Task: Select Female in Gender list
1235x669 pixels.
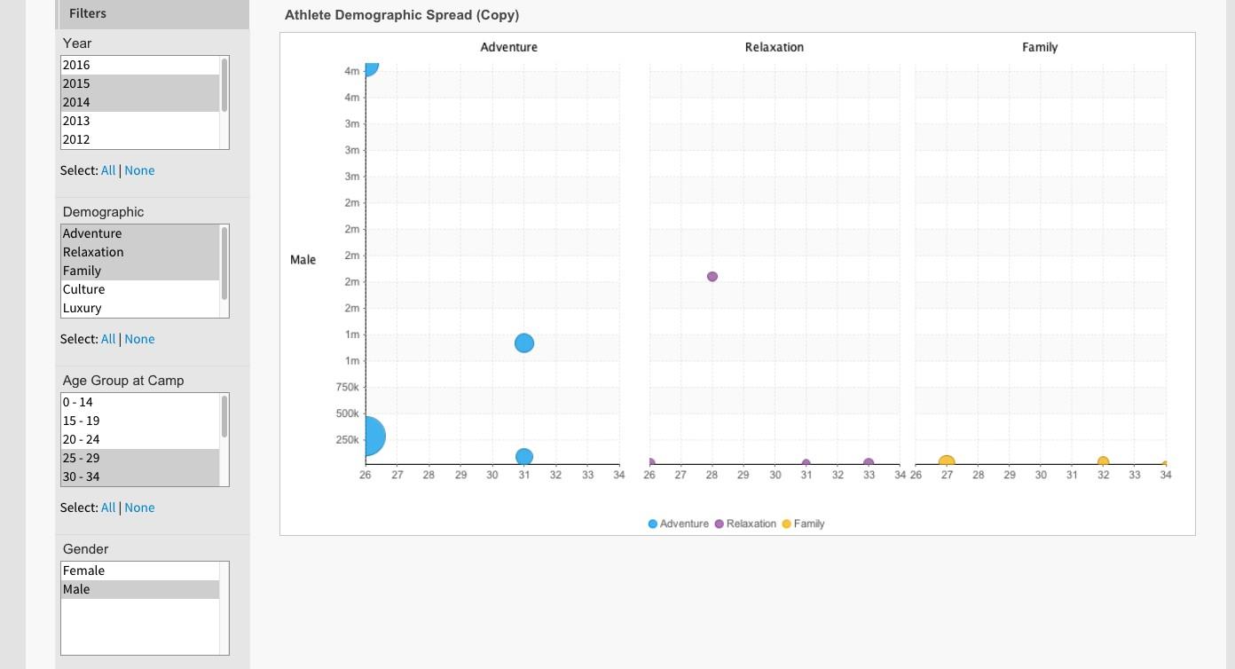Action: pos(140,571)
